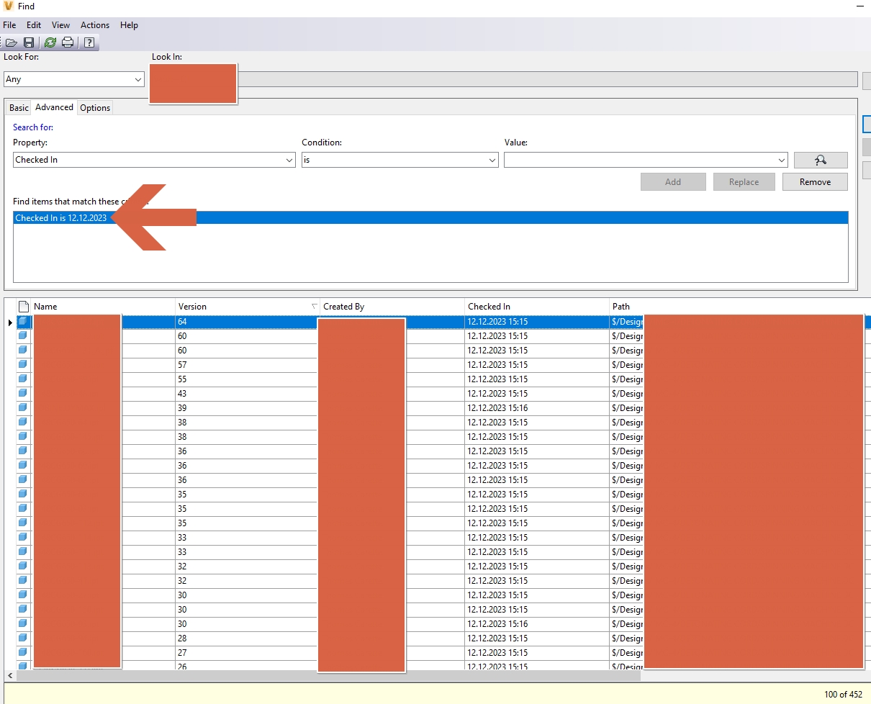Open the Actions menu
Image resolution: width=871 pixels, height=704 pixels.
click(x=95, y=25)
